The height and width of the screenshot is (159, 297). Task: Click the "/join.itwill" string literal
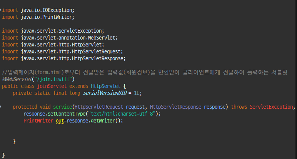coord(53,79)
